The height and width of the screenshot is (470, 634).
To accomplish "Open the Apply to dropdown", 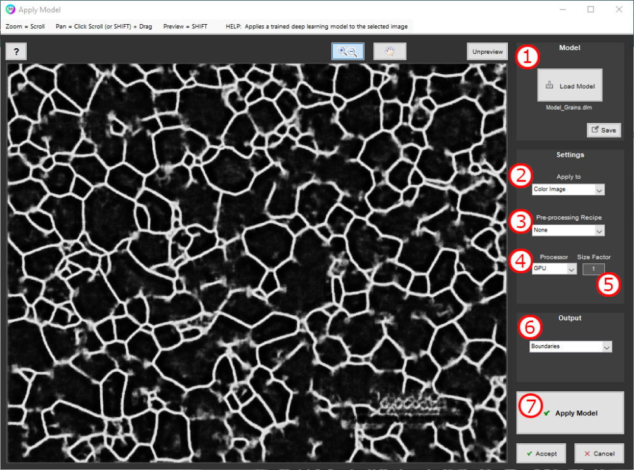I will 568,189.
